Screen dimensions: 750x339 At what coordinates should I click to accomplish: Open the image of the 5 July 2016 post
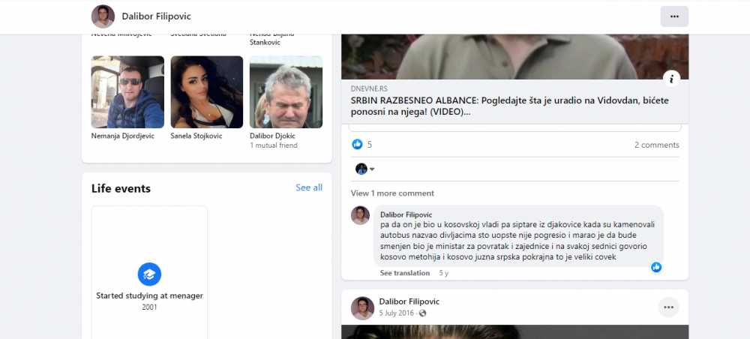click(x=514, y=331)
